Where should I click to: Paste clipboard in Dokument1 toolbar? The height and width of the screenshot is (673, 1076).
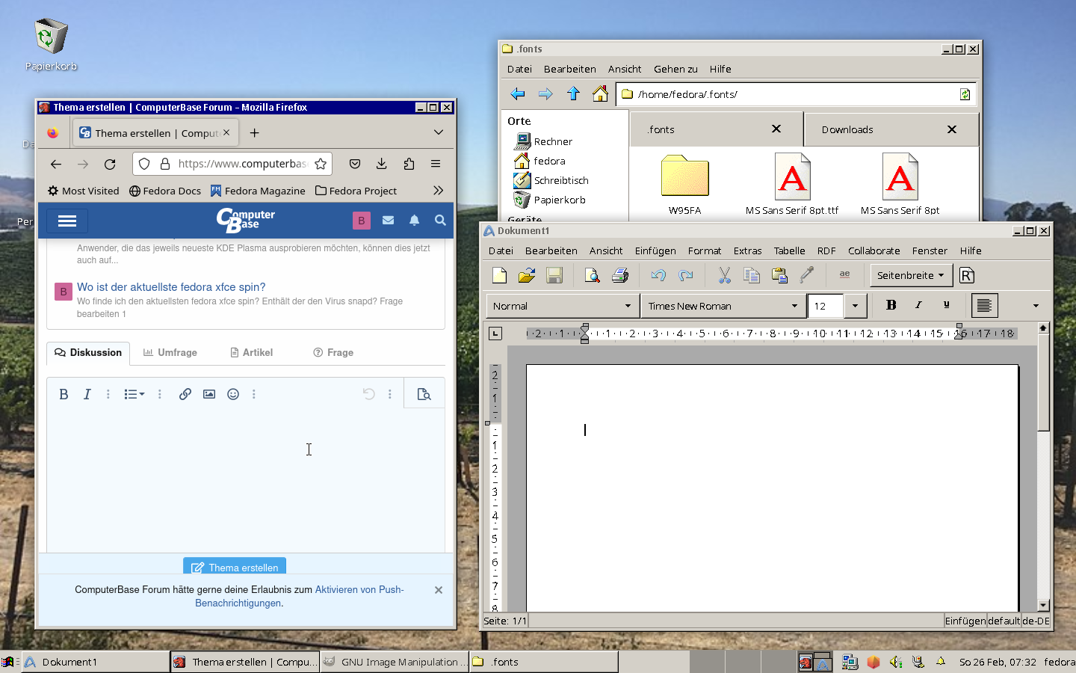coord(779,275)
